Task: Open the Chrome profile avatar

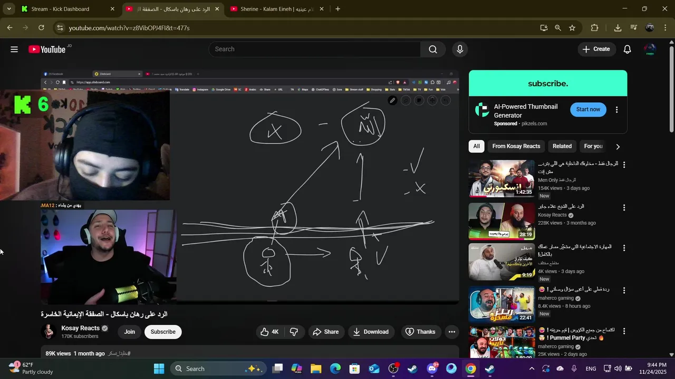Action: (x=650, y=27)
